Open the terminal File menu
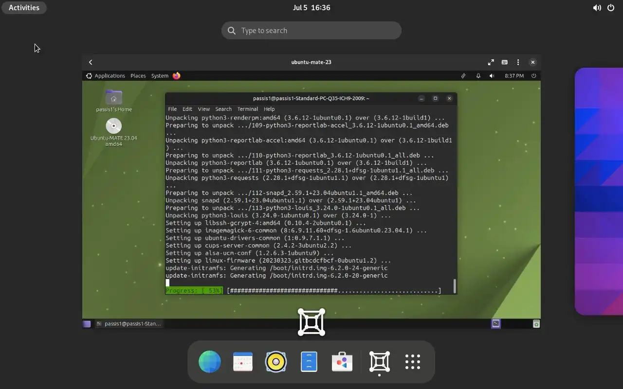This screenshot has height=389, width=623. click(172, 109)
